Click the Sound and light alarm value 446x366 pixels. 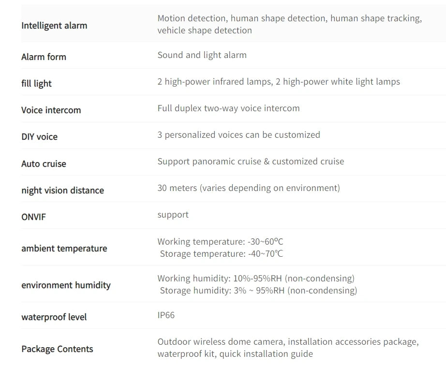pyautogui.click(x=202, y=55)
